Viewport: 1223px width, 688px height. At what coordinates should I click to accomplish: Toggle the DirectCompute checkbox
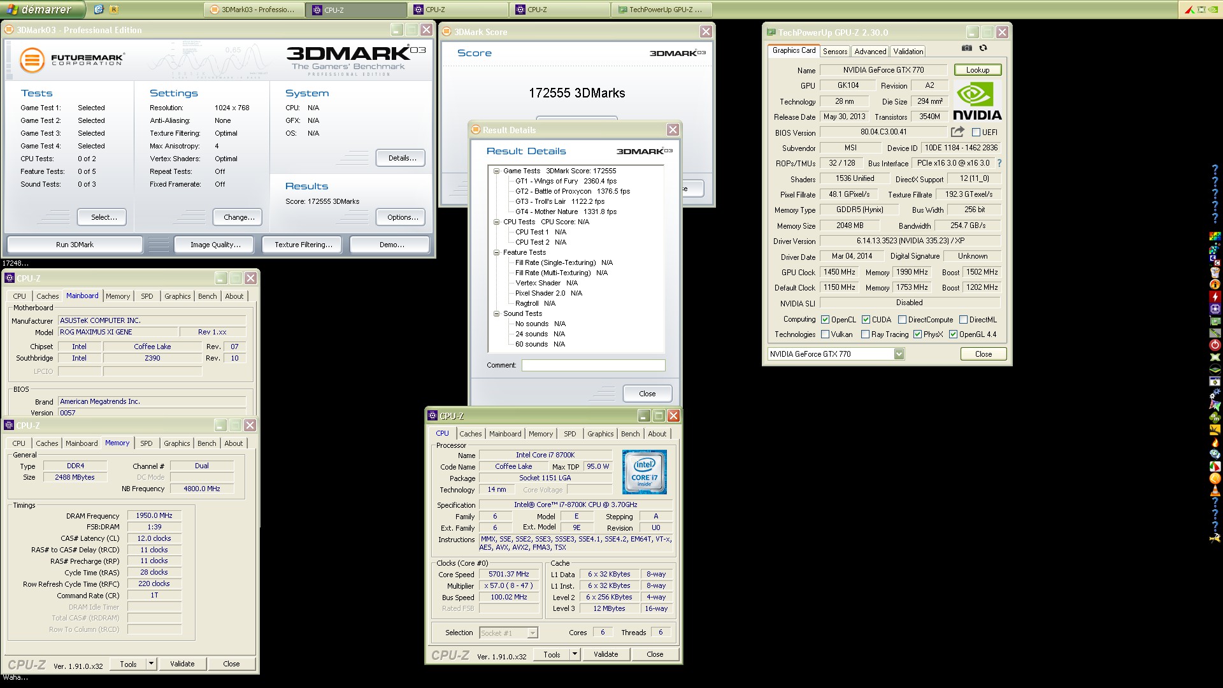(x=902, y=320)
